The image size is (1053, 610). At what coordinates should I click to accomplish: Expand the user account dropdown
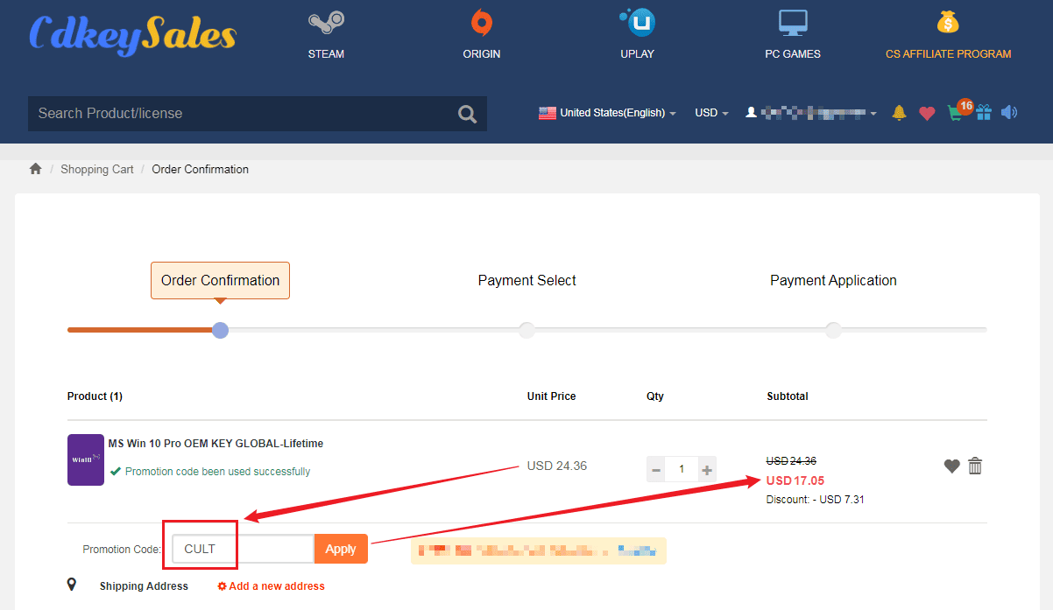[x=811, y=113]
